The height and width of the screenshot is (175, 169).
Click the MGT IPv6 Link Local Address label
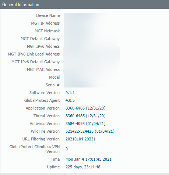[x=34, y=54]
